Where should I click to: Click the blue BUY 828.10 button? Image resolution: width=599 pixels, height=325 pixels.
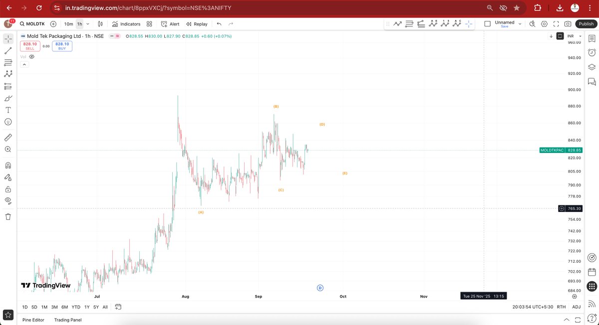(62, 46)
